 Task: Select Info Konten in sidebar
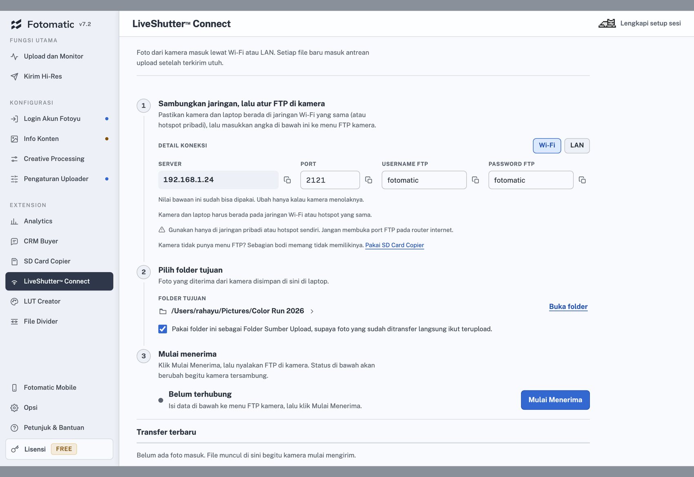pyautogui.click(x=59, y=139)
